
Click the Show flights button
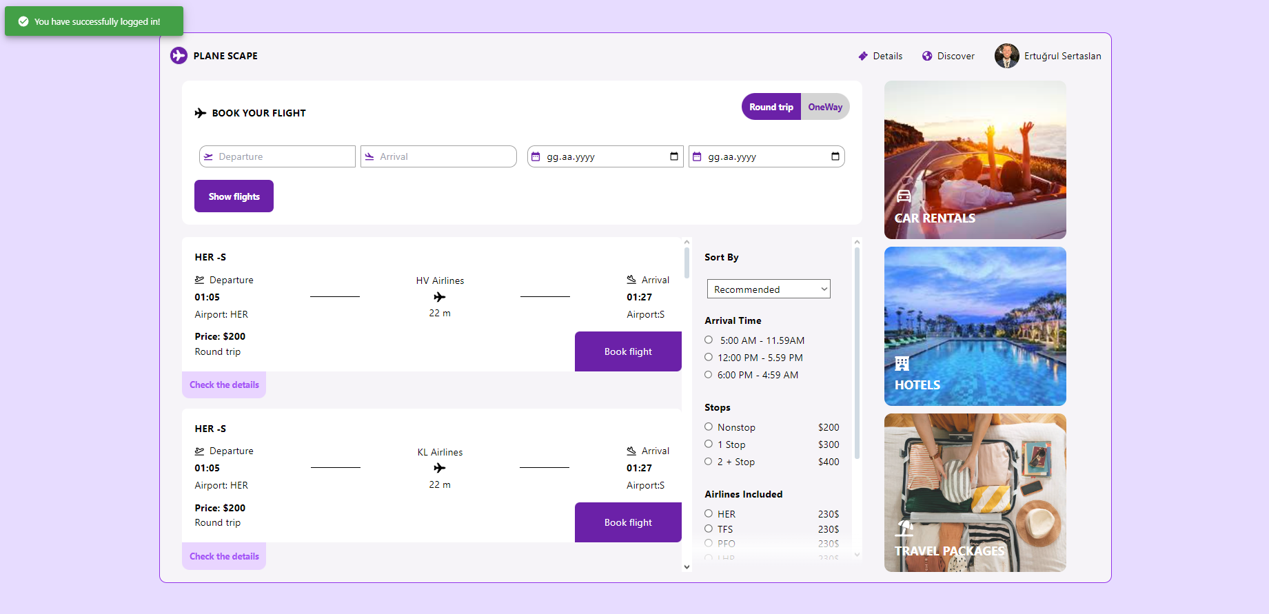(234, 196)
